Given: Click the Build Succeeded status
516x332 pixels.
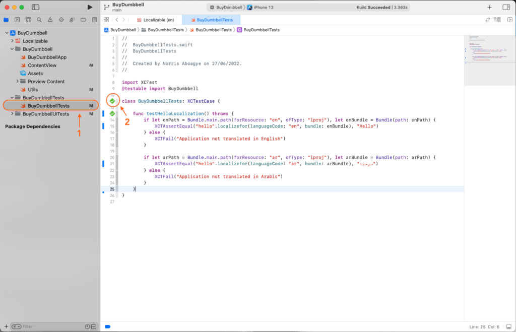Looking at the screenshot, I should [x=382, y=7].
